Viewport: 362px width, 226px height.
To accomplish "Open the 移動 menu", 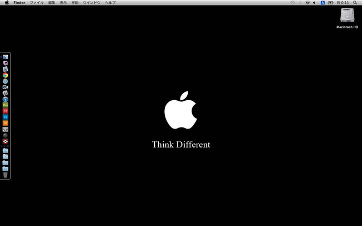I will (75, 3).
